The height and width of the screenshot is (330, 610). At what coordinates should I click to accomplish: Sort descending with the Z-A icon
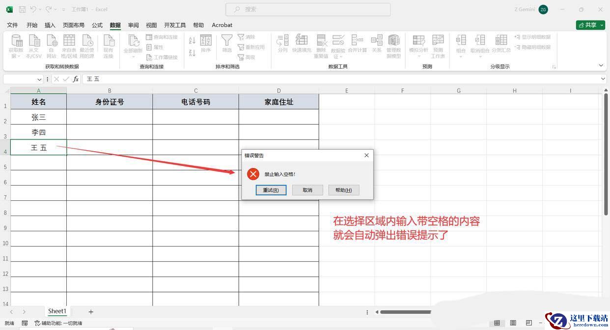(192, 53)
